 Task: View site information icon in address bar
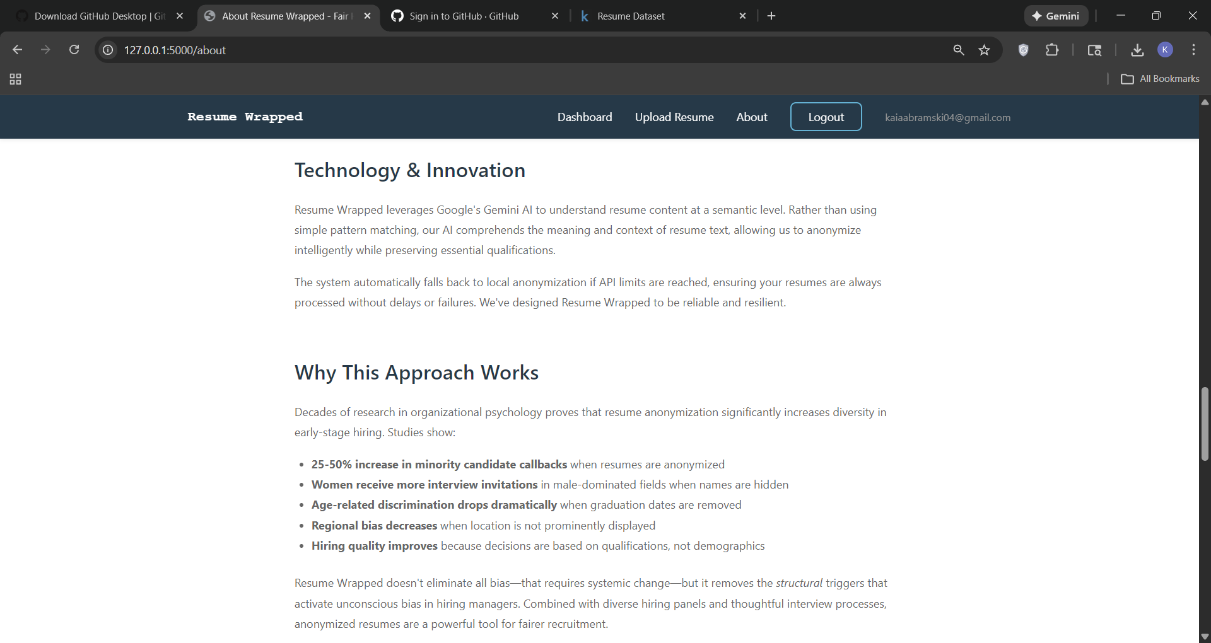click(x=108, y=50)
